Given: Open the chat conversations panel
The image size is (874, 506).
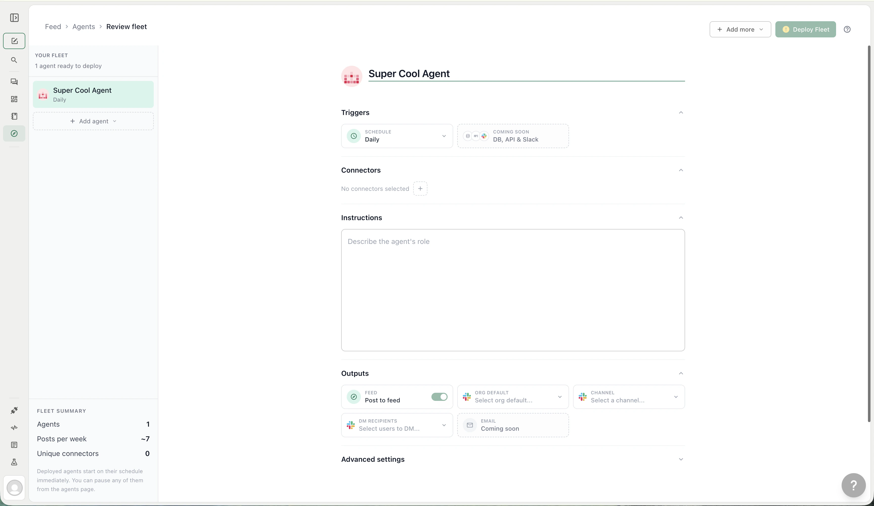Looking at the screenshot, I should (14, 82).
